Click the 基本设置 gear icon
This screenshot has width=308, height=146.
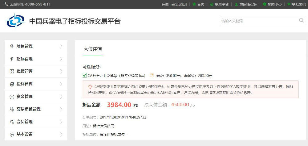[x=12, y=135]
